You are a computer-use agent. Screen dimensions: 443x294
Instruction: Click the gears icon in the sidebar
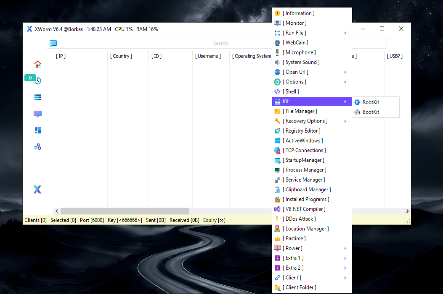(x=38, y=147)
